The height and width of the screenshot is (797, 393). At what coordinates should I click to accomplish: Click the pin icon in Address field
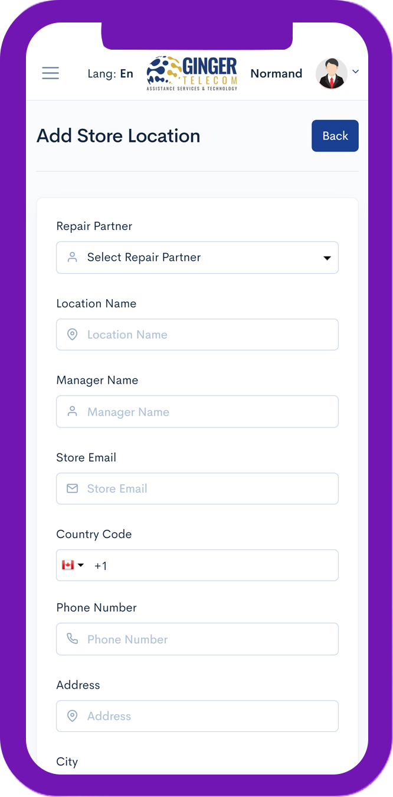point(73,716)
